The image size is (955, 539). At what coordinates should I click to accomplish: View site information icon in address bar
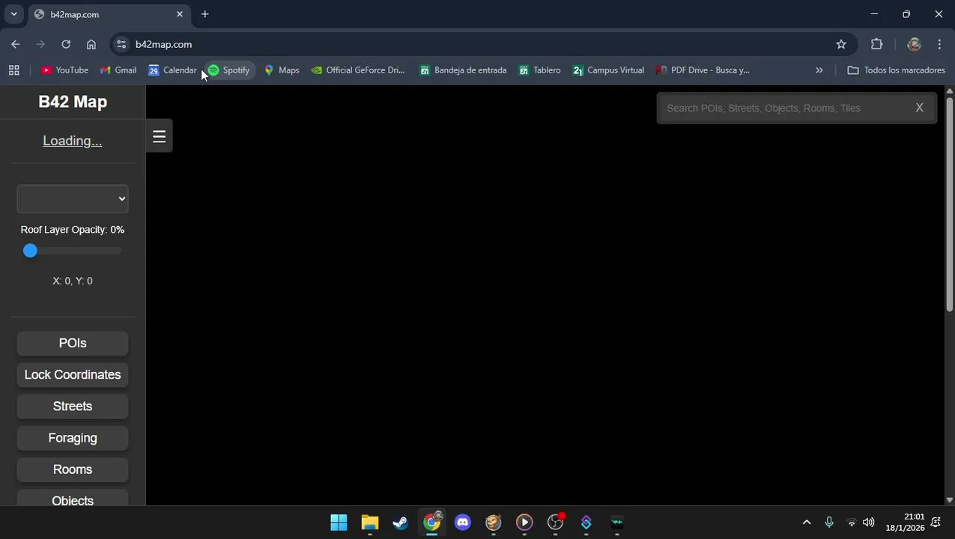(x=121, y=44)
